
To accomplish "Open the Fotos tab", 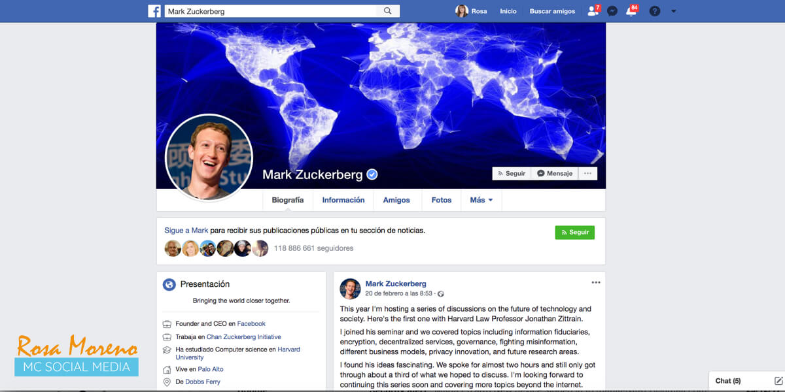I will [442, 200].
